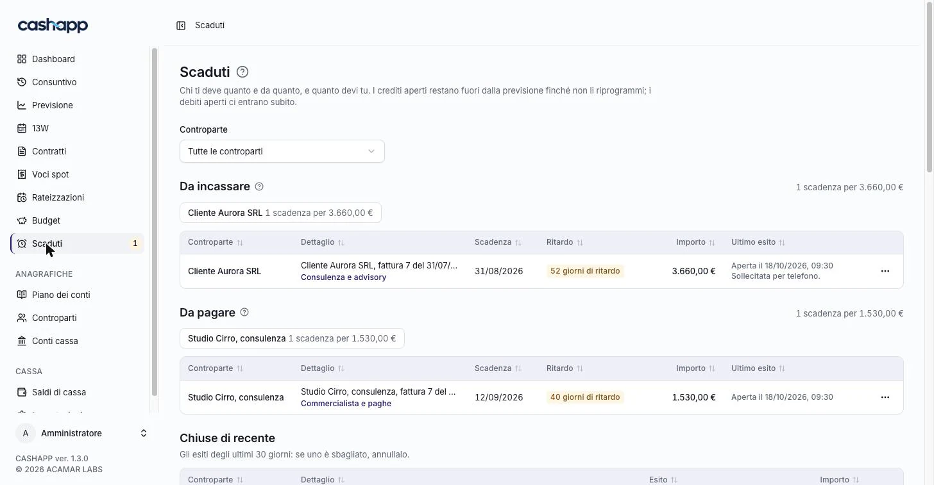Click the 52 giorni di ritardo badge
Screen dimensions: 934x485
pos(585,271)
